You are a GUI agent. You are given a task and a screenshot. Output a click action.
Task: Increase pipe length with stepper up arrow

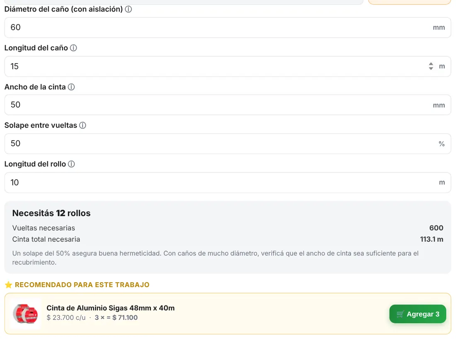coord(431,64)
